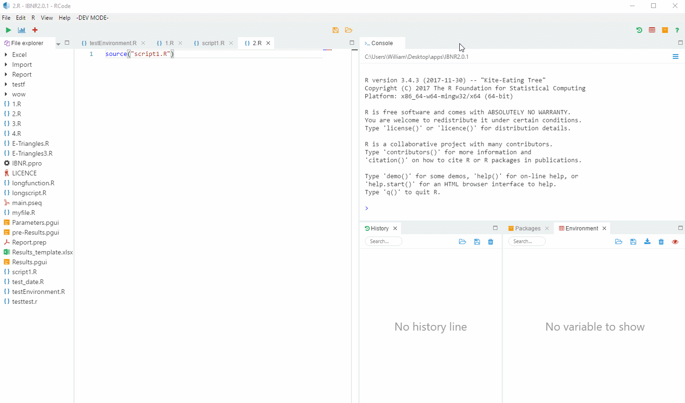This screenshot has height=403, width=685.
Task: Click the bar chart icon in toolbar
Action: (x=22, y=30)
